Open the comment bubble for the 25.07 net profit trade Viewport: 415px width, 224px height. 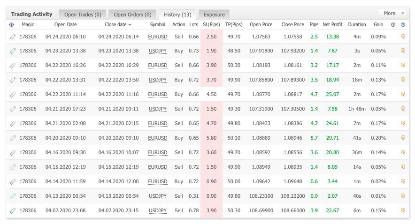click(x=403, y=94)
